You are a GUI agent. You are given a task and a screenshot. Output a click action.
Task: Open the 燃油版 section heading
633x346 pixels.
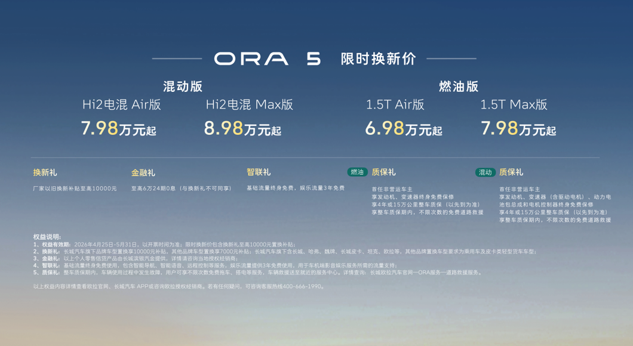(459, 86)
